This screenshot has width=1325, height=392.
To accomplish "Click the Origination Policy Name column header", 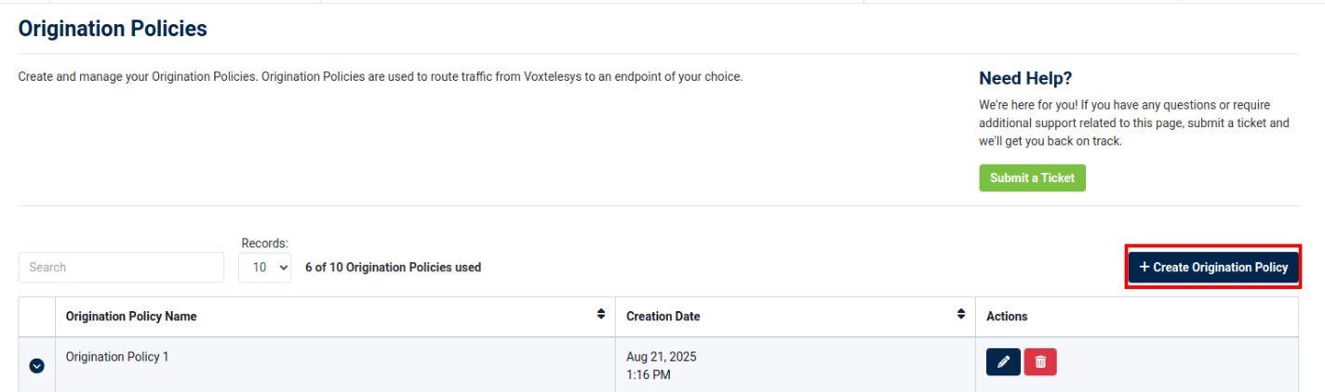I will point(131,317).
